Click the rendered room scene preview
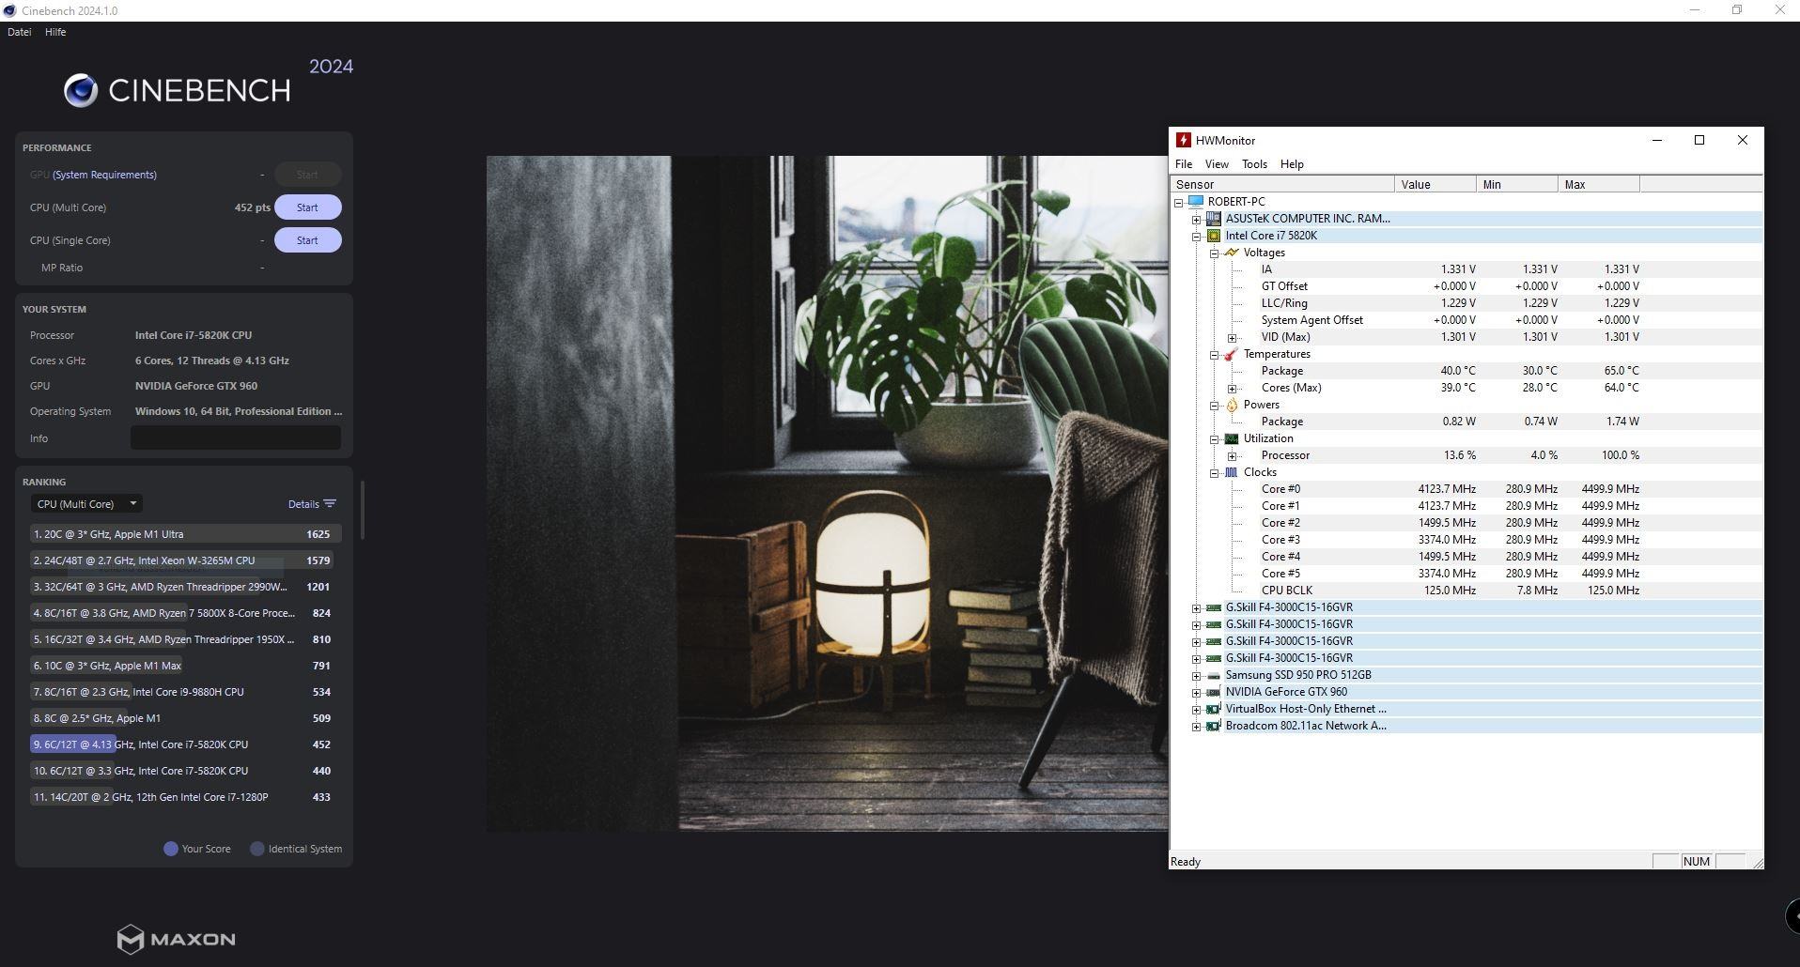The width and height of the screenshot is (1800, 967). (827, 494)
